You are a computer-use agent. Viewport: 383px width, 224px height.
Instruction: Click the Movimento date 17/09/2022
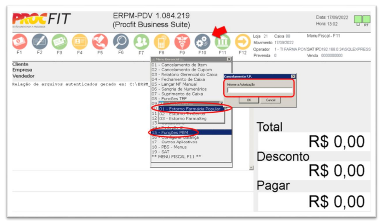(284, 43)
